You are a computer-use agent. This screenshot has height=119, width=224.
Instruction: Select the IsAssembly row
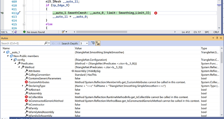[110, 93]
